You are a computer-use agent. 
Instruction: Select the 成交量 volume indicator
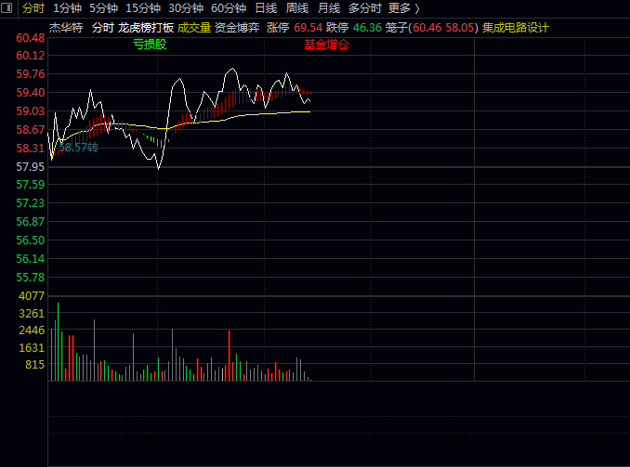pyautogui.click(x=194, y=28)
